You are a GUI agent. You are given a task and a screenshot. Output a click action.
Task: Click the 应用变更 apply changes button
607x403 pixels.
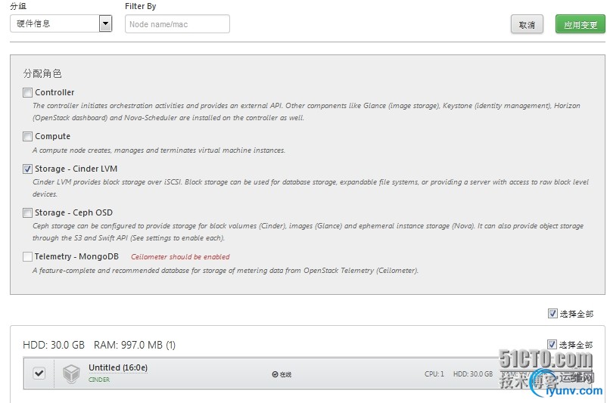tap(580, 24)
